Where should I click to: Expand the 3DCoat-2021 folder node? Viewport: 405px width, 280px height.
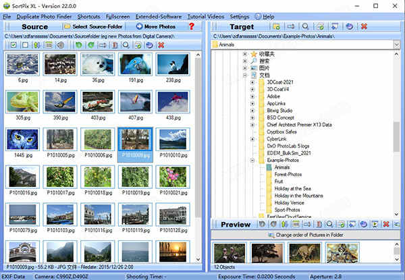[252, 82]
